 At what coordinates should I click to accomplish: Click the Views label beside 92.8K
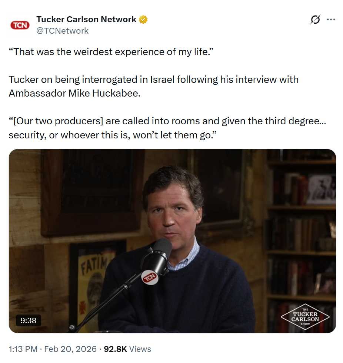pos(140,349)
